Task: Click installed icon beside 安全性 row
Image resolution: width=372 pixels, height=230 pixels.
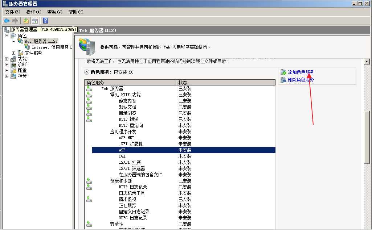Action: (x=89, y=224)
